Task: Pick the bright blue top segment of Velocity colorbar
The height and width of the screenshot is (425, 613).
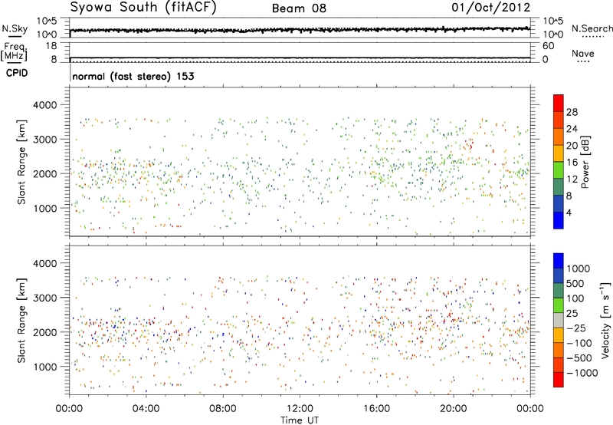Action: (x=559, y=261)
